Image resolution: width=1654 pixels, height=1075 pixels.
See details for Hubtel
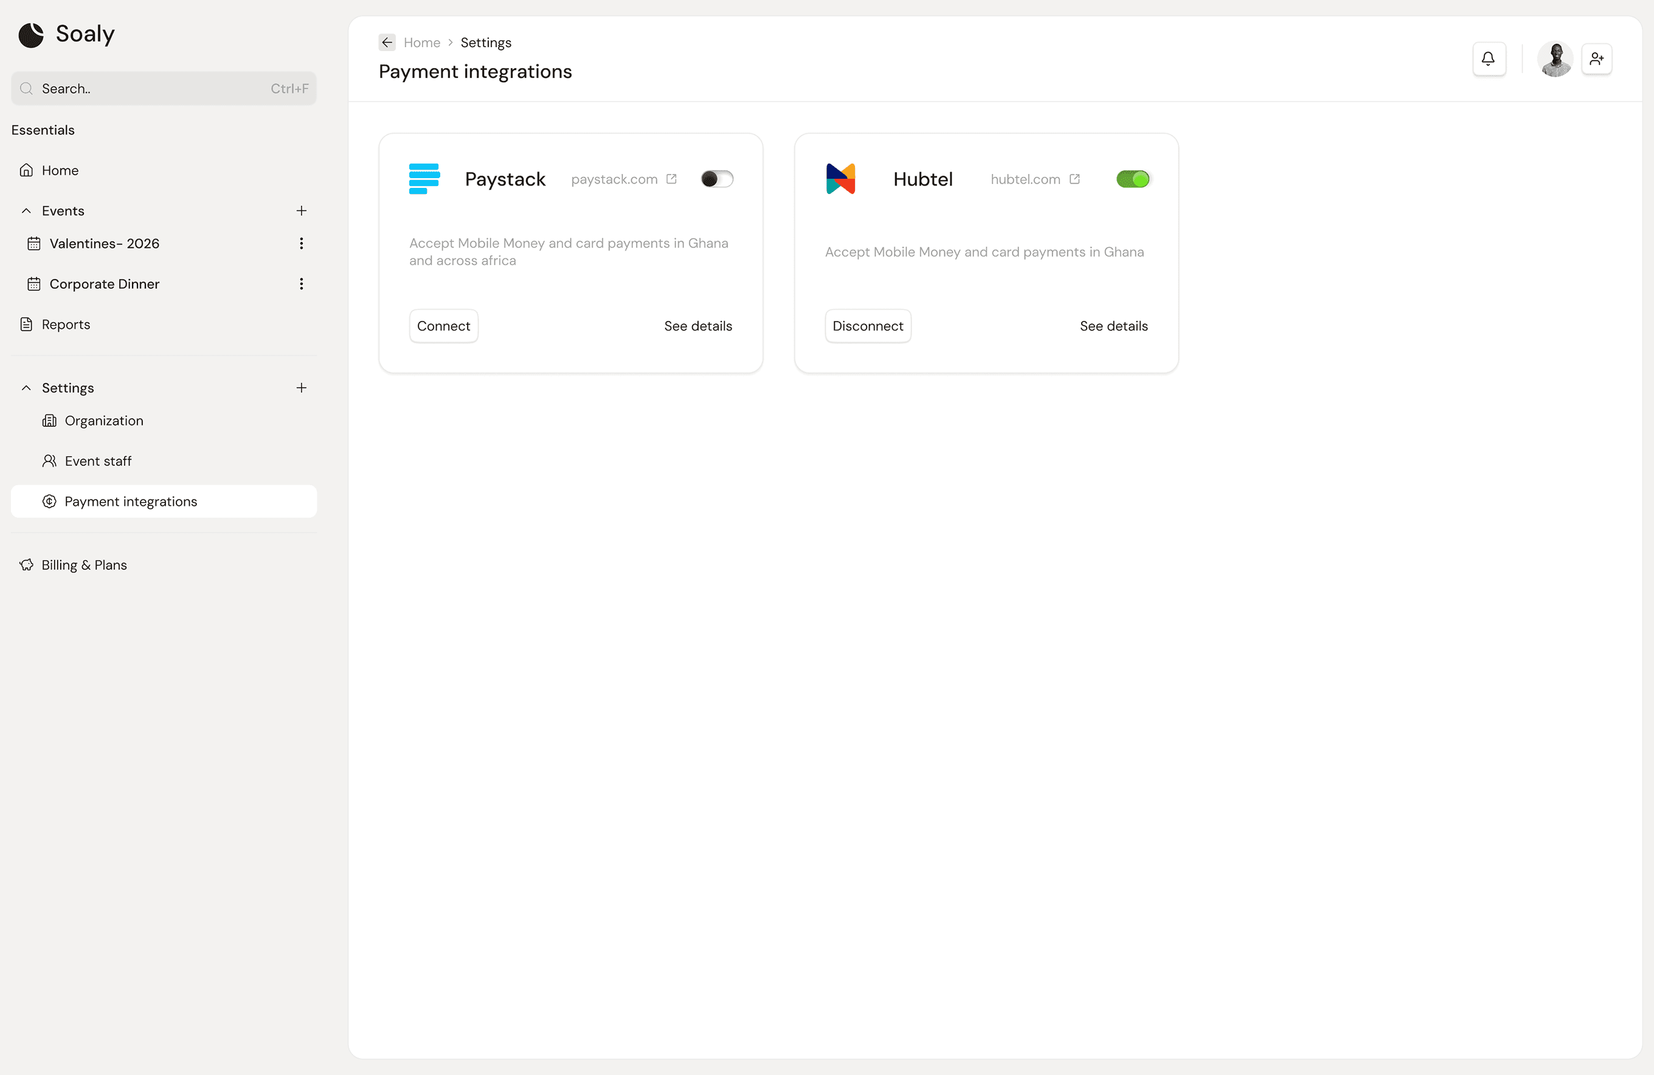(1113, 325)
